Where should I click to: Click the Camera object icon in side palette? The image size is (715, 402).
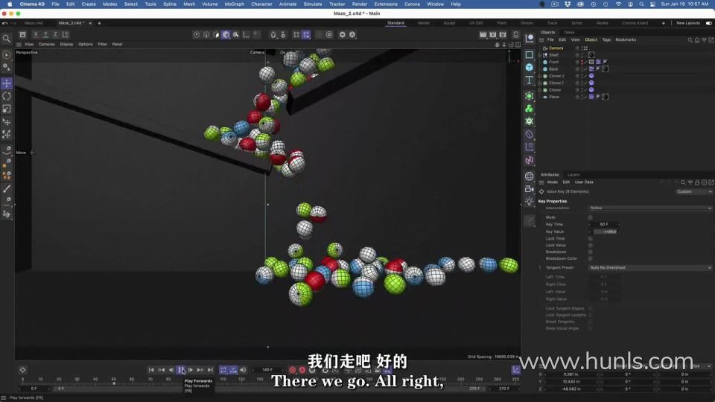[x=529, y=189]
